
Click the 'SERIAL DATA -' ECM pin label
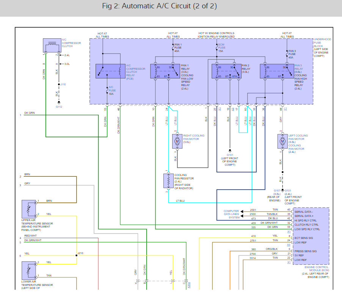tap(304, 212)
